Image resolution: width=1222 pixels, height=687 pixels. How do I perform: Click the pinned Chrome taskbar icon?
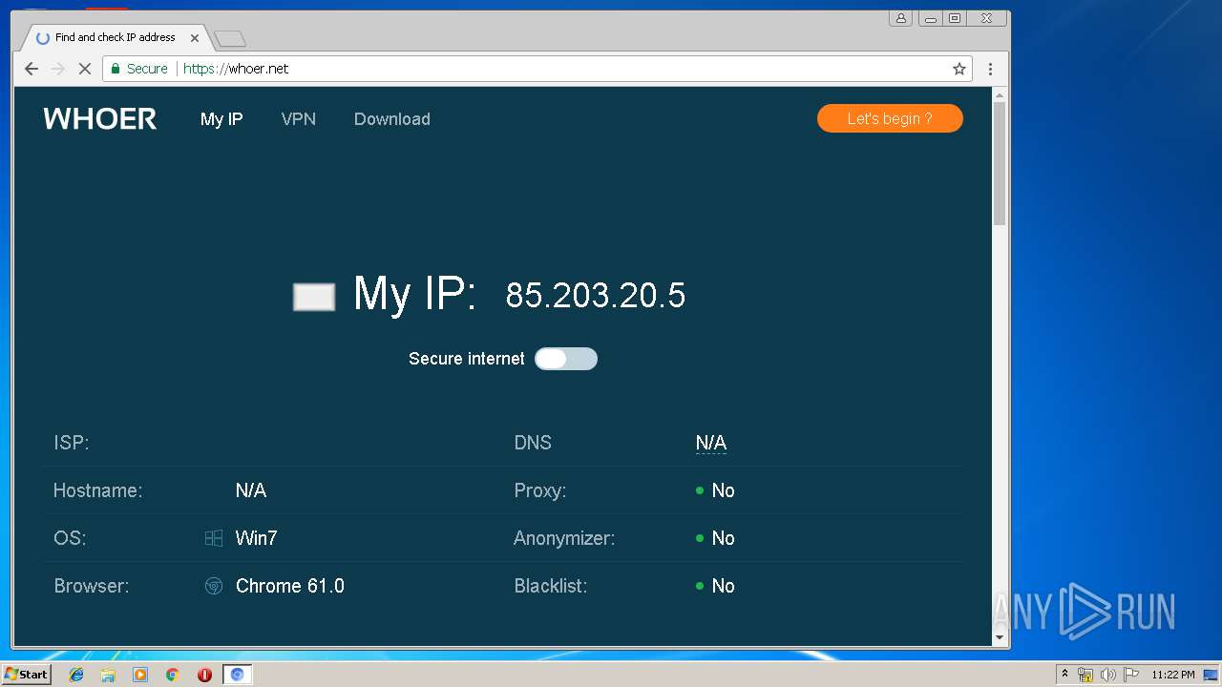pos(172,675)
